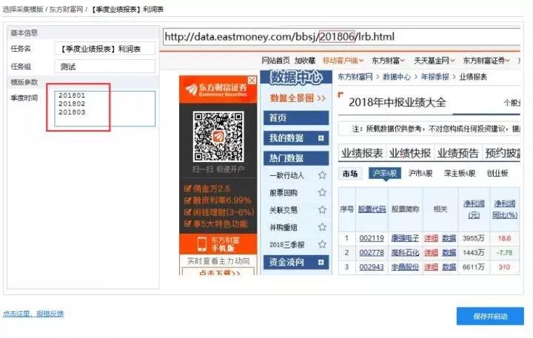The height and width of the screenshot is (338, 533).
Task: Sort by 股票代码 column header
Action: [x=372, y=209]
